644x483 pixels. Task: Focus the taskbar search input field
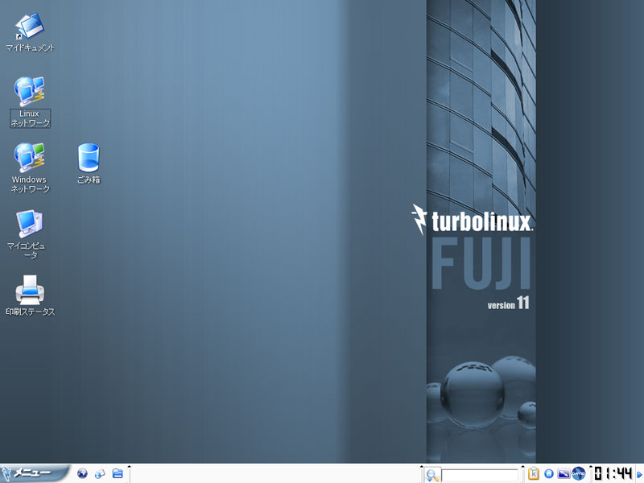pos(479,475)
